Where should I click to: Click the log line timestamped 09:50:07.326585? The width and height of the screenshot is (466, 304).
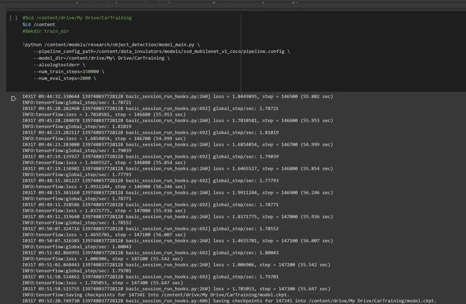tap(178, 240)
